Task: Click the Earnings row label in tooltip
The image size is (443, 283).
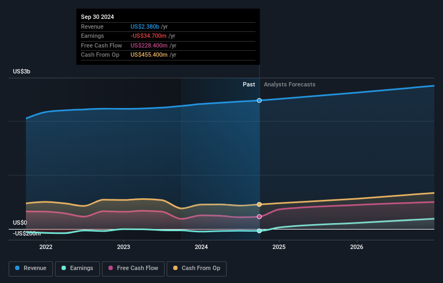Action: 92,36
